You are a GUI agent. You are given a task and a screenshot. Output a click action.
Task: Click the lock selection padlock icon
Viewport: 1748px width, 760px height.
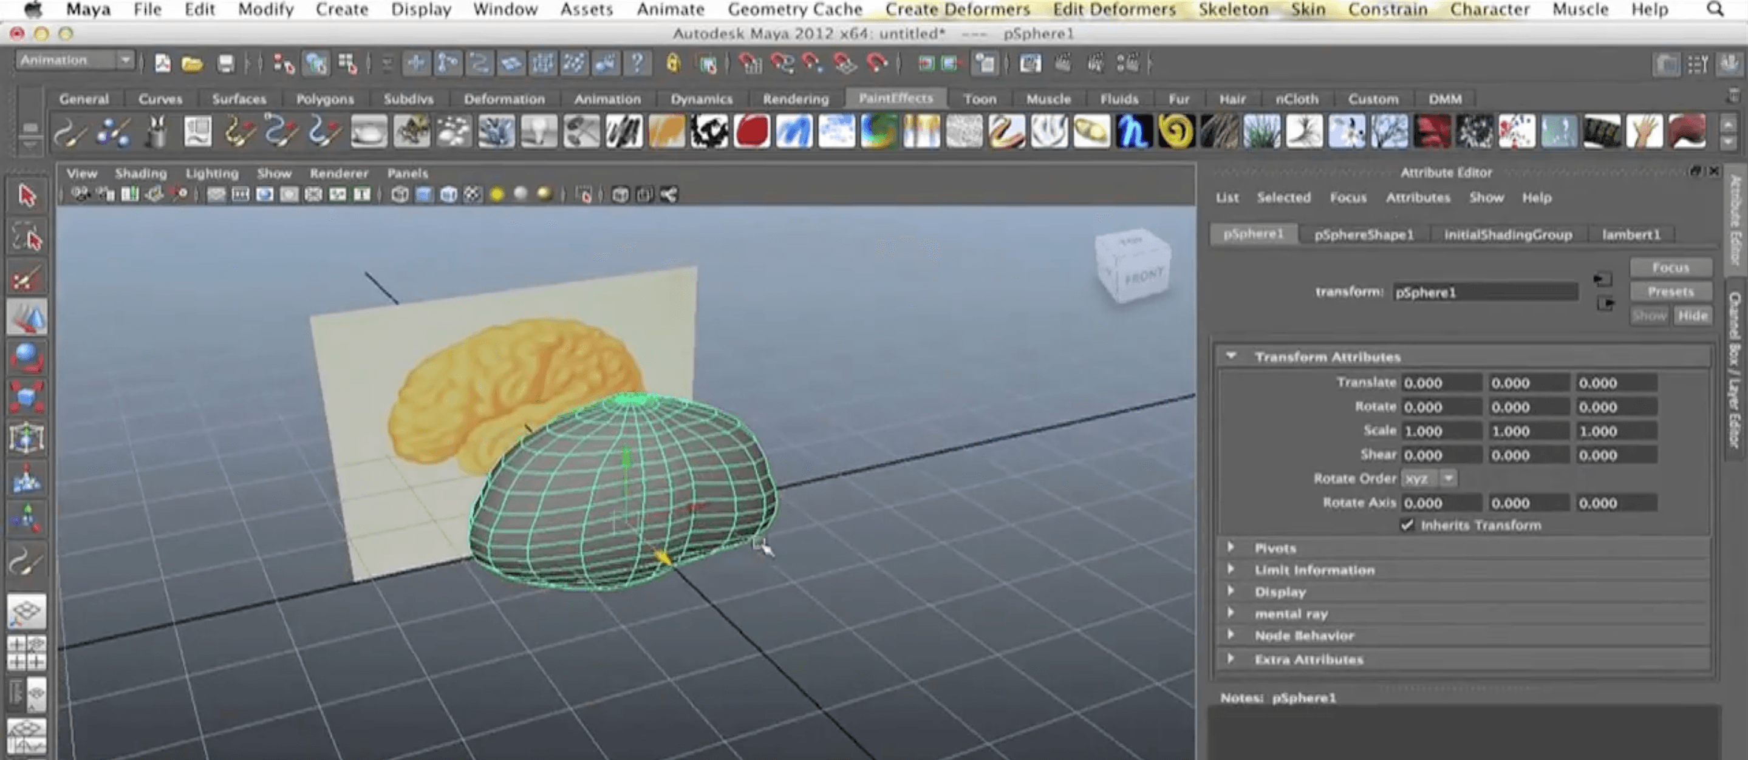pyautogui.click(x=672, y=63)
